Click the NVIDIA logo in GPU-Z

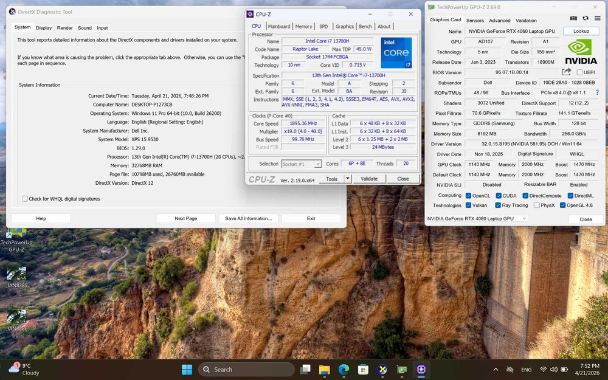pyautogui.click(x=581, y=52)
